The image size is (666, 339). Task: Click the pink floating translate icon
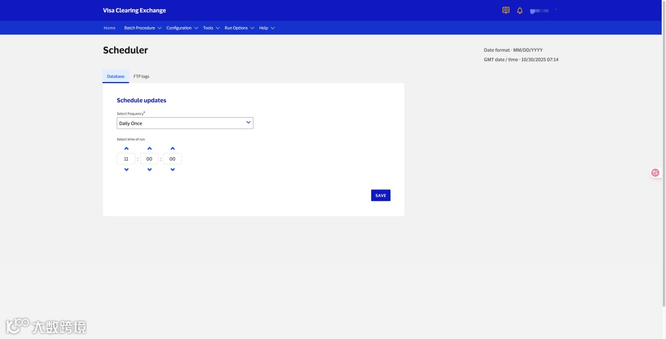[656, 173]
